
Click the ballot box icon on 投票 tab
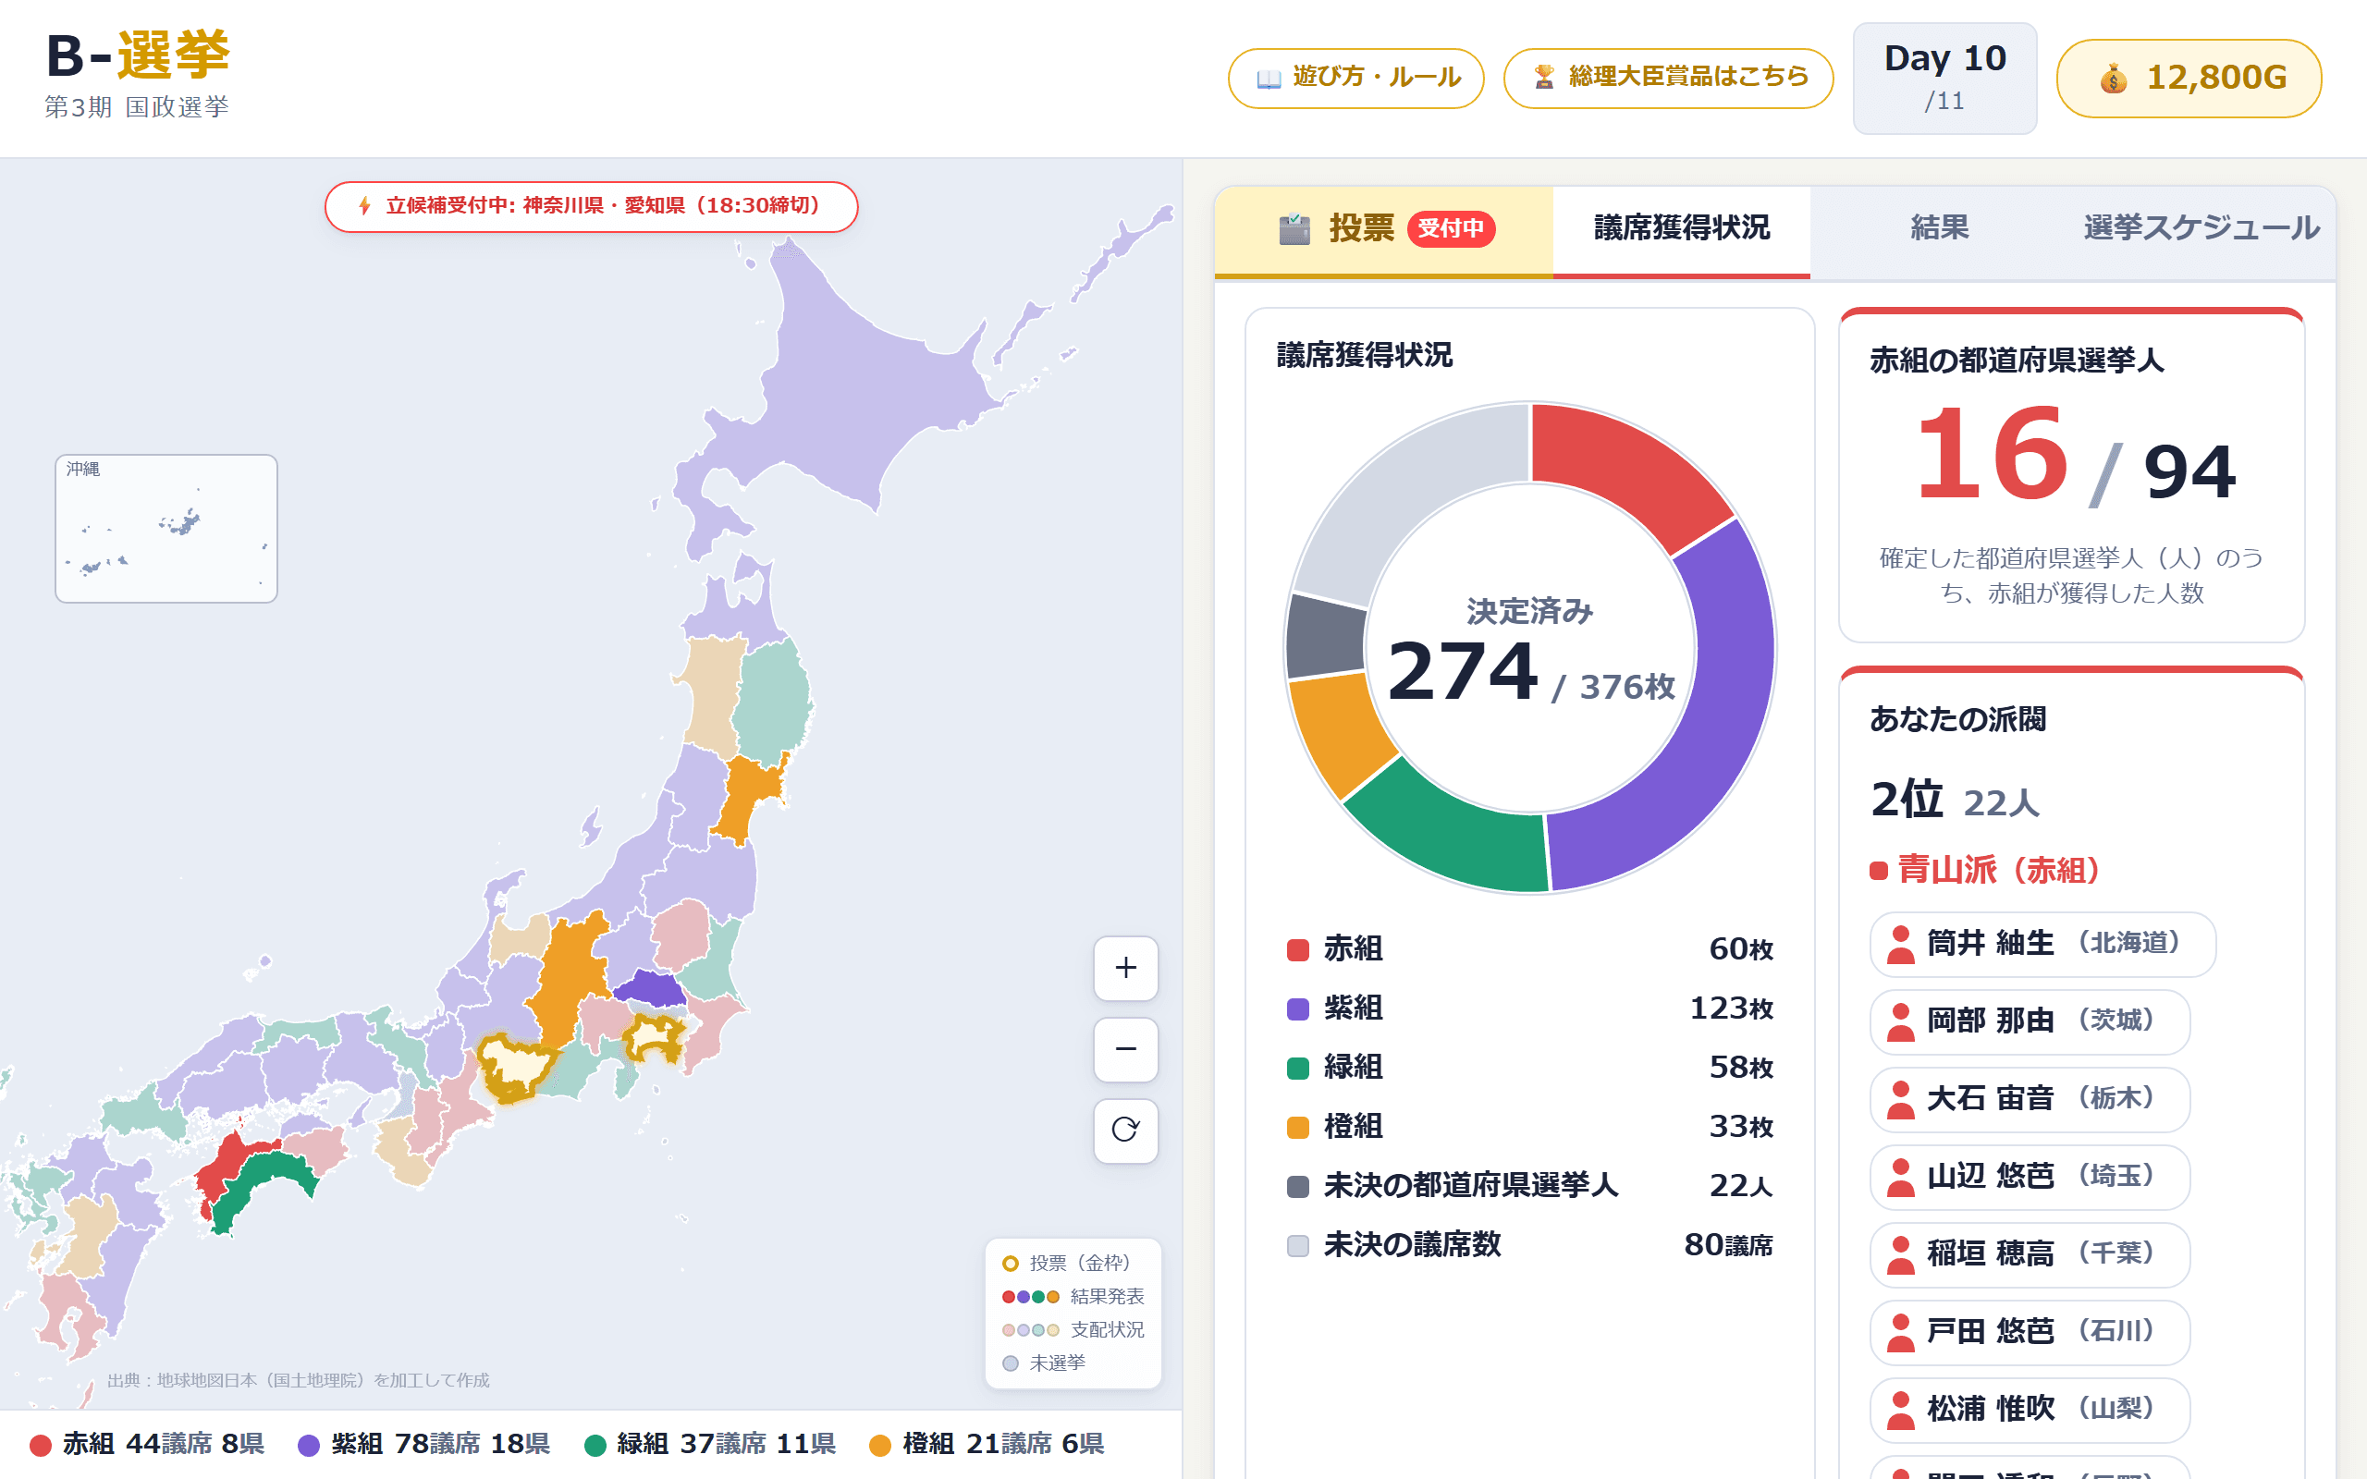pyautogui.click(x=1294, y=229)
